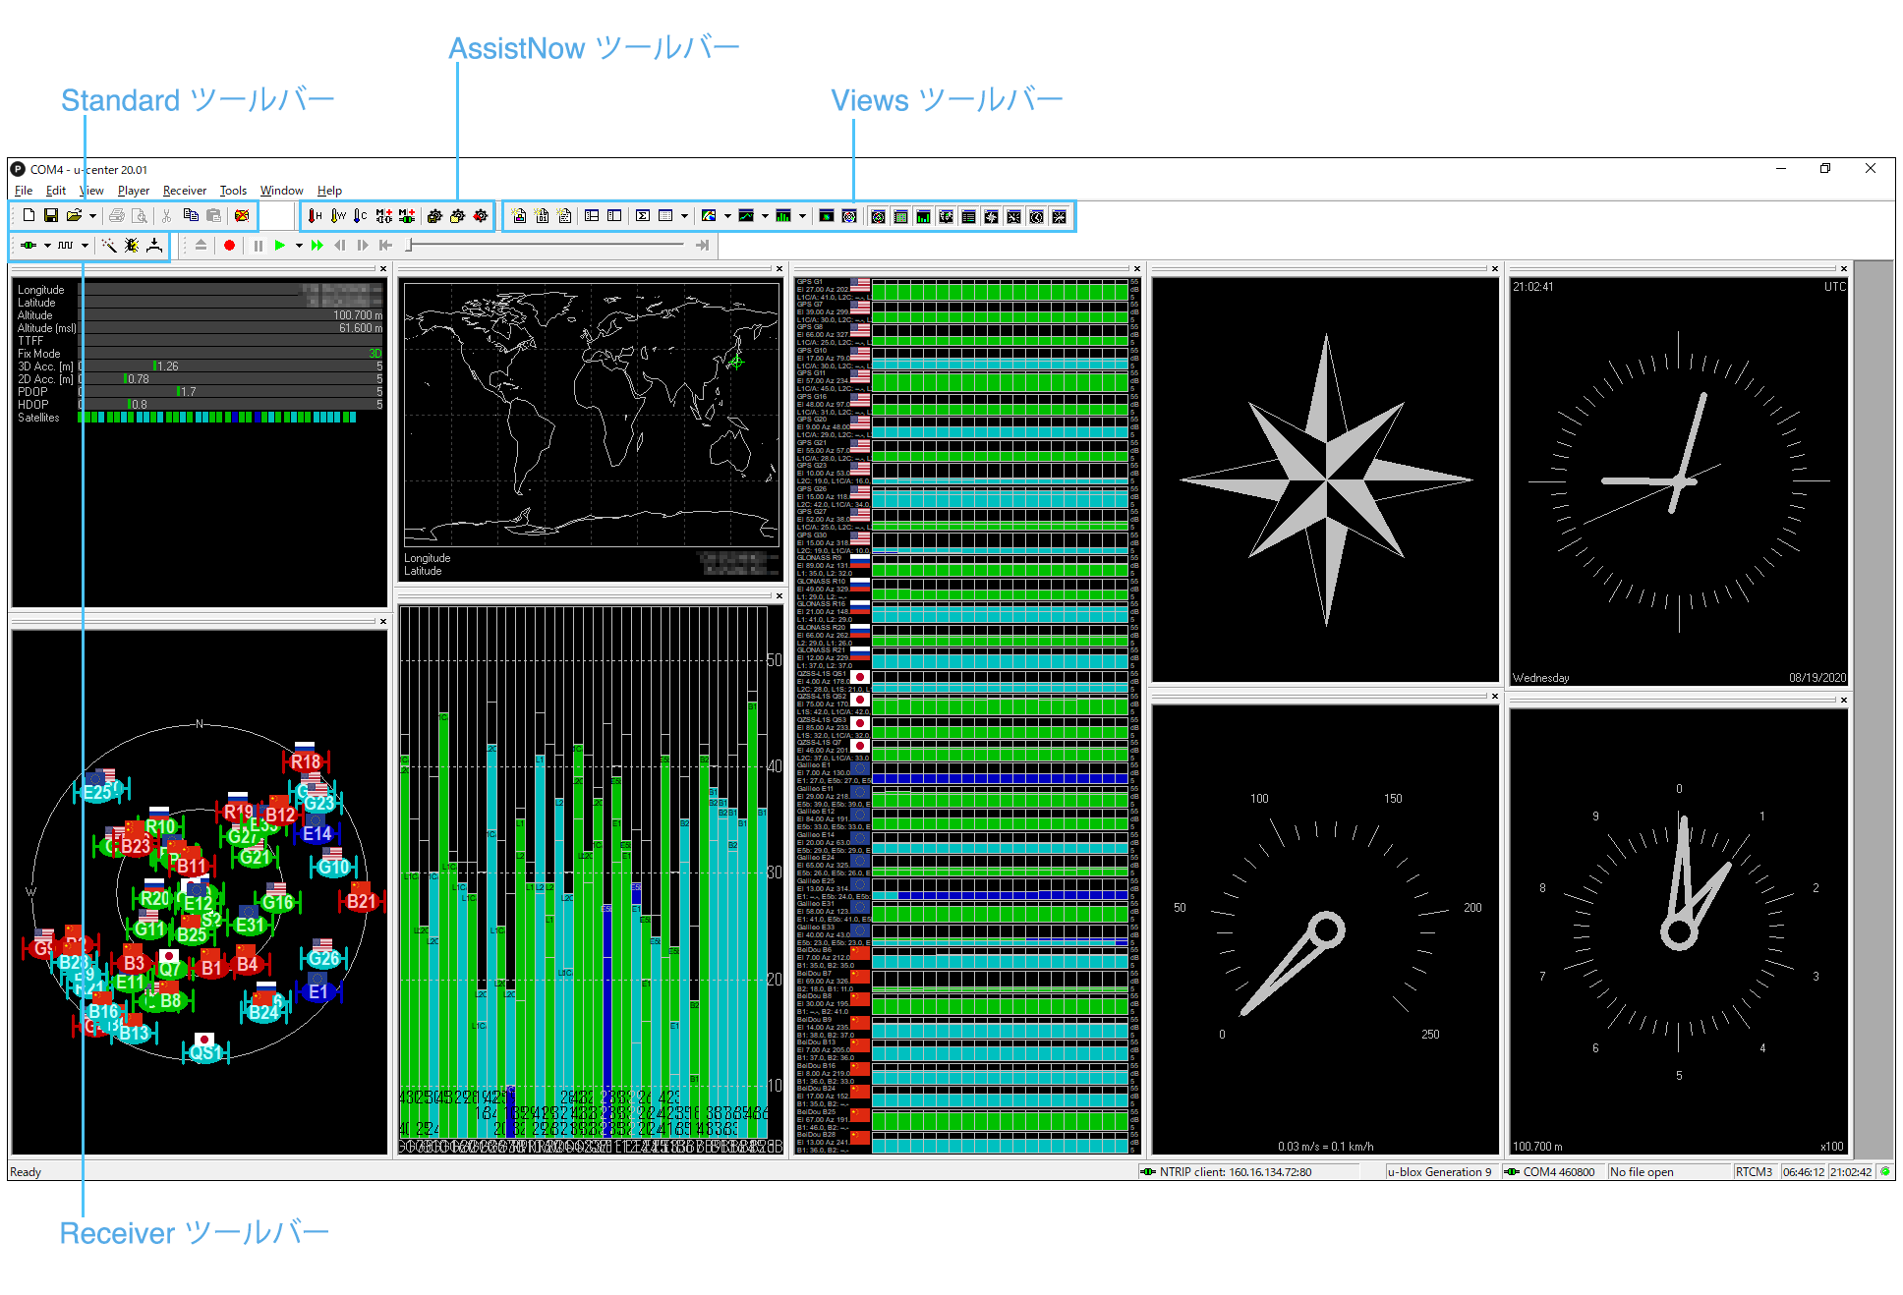Open the chart view dropdown arrow
Screen dimensions: 1903x1295
tap(765, 216)
